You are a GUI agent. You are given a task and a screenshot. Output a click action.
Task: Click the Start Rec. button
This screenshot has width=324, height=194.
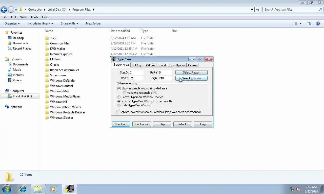pyautogui.click(x=121, y=124)
